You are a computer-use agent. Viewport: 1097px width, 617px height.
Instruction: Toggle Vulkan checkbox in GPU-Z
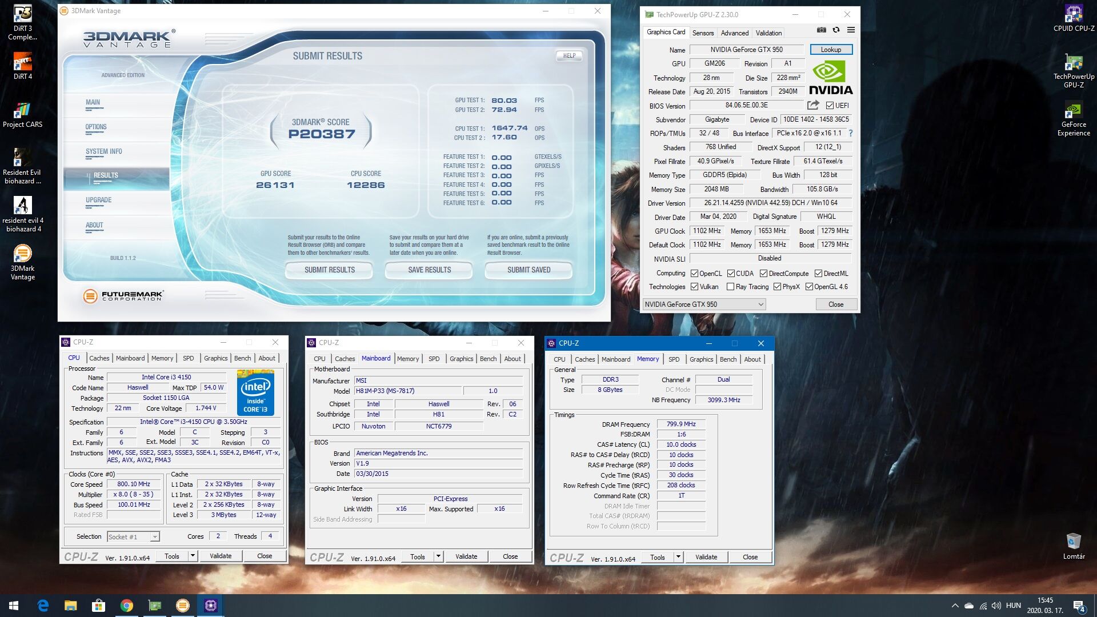(x=694, y=287)
